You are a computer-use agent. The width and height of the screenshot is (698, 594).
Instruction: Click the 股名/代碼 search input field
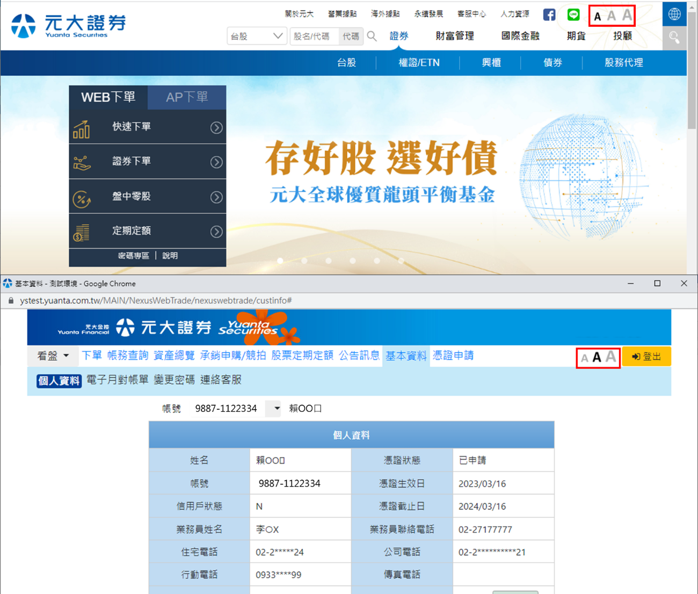pos(315,36)
